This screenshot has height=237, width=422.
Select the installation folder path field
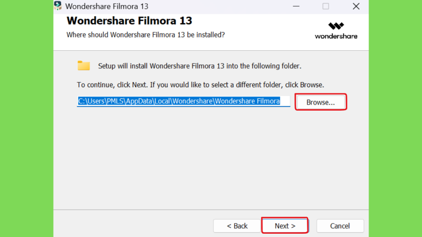tap(183, 101)
